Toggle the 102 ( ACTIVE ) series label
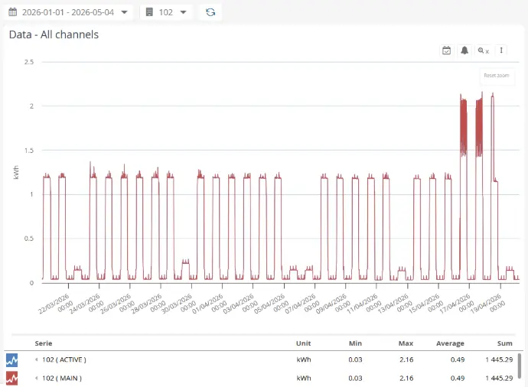Image resolution: width=528 pixels, height=387 pixels. [64, 359]
